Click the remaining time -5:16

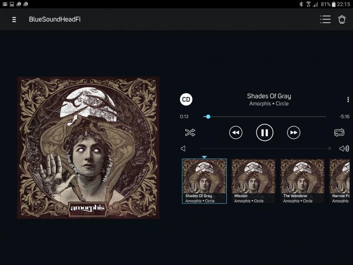(345, 117)
